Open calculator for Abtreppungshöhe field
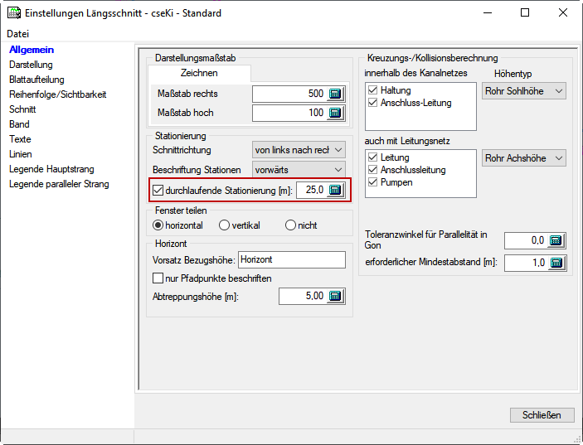Image resolution: width=583 pixels, height=445 pixels. [335, 297]
